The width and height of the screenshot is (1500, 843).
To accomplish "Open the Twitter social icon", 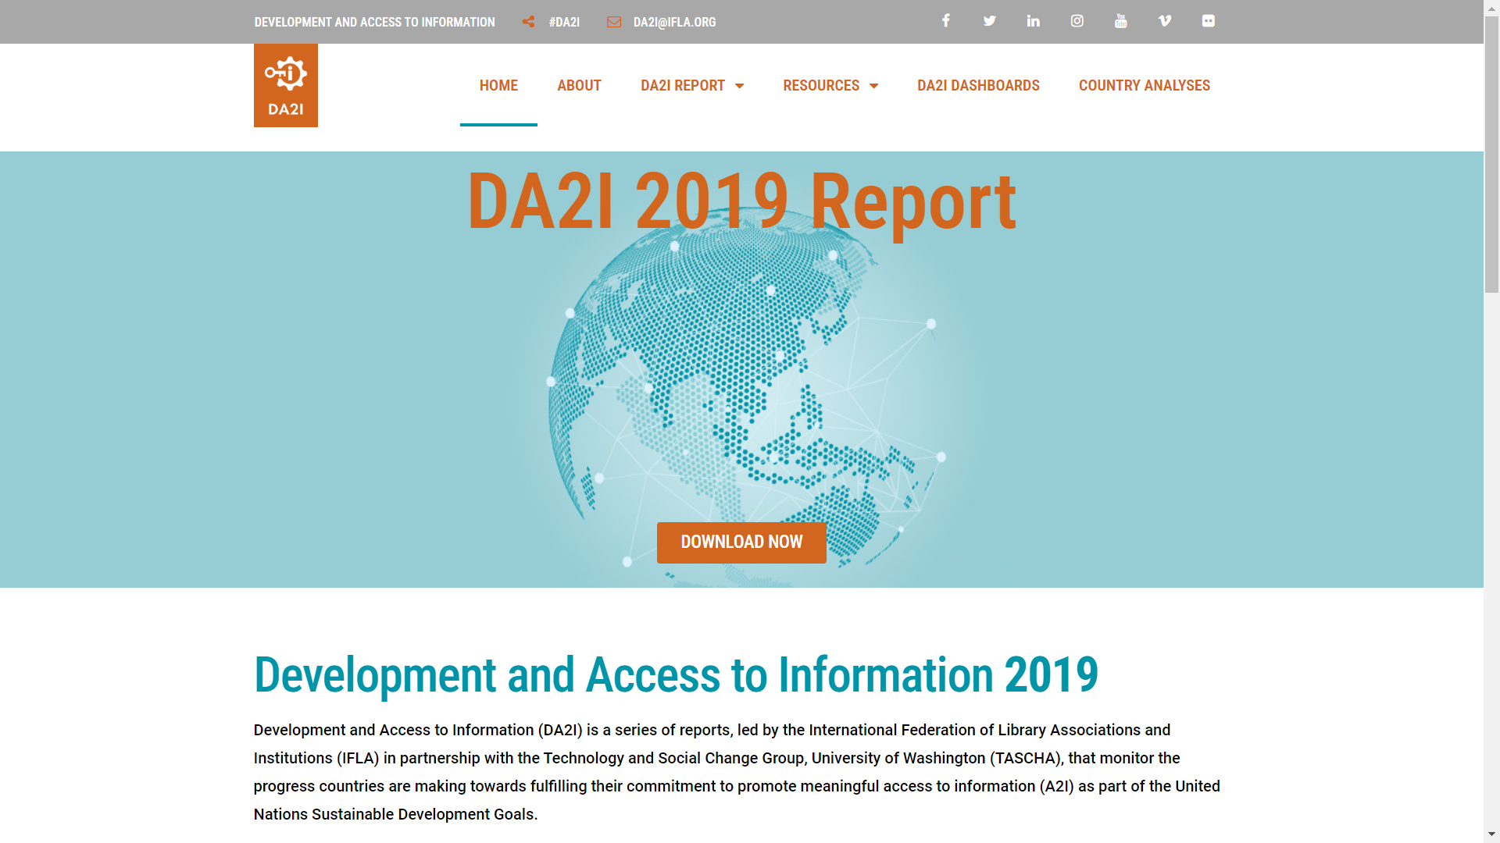I will click(x=989, y=21).
